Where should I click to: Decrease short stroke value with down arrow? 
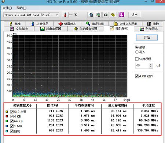click(x=151, y=67)
